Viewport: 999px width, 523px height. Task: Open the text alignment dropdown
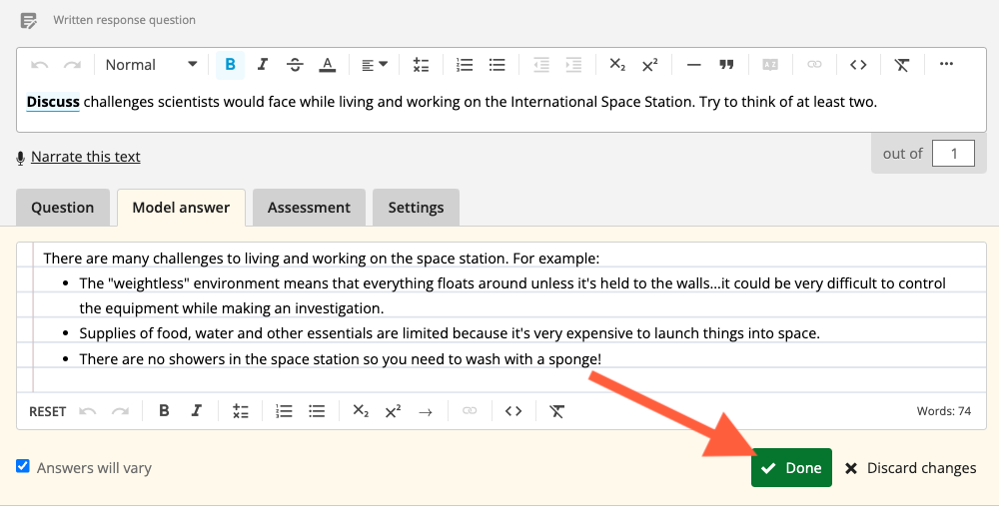374,65
